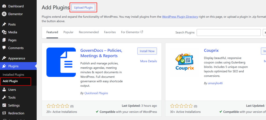Click the '30+ Active Installations' text
266x120 pixels.
[185, 112]
